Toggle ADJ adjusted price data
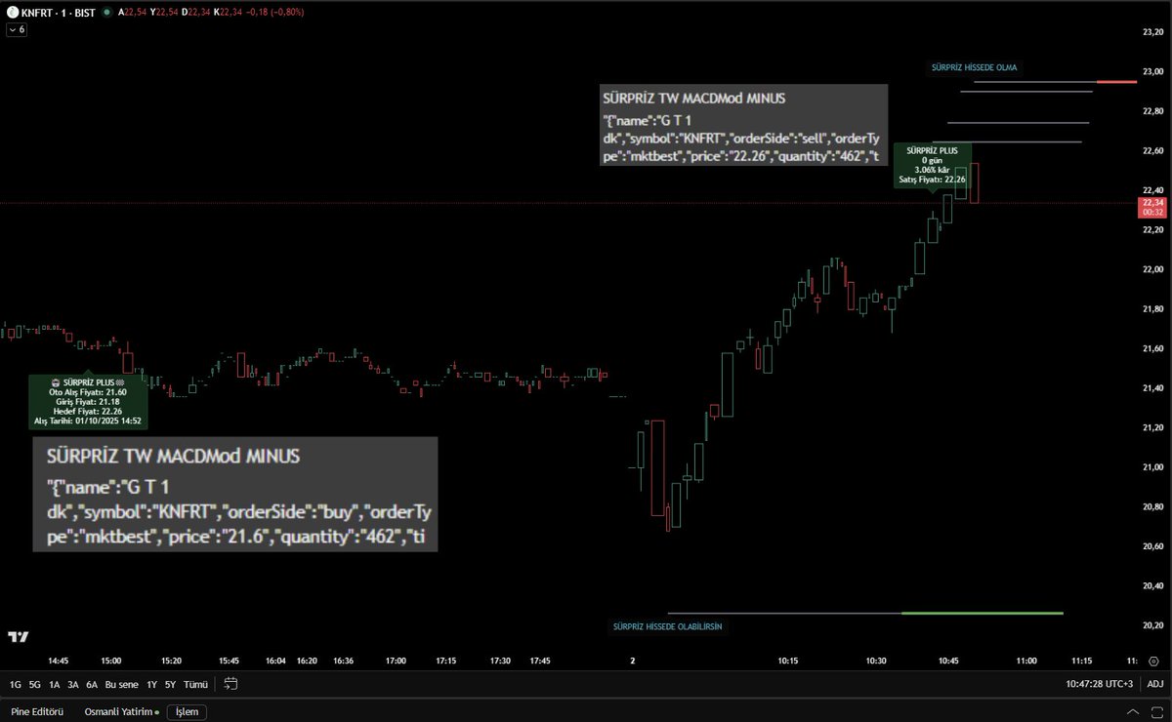1172x722 pixels. [1154, 685]
